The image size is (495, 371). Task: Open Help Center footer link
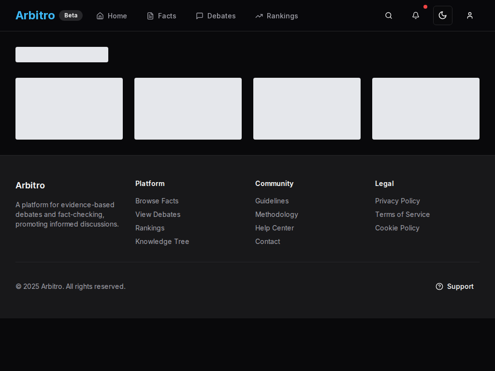click(x=275, y=228)
